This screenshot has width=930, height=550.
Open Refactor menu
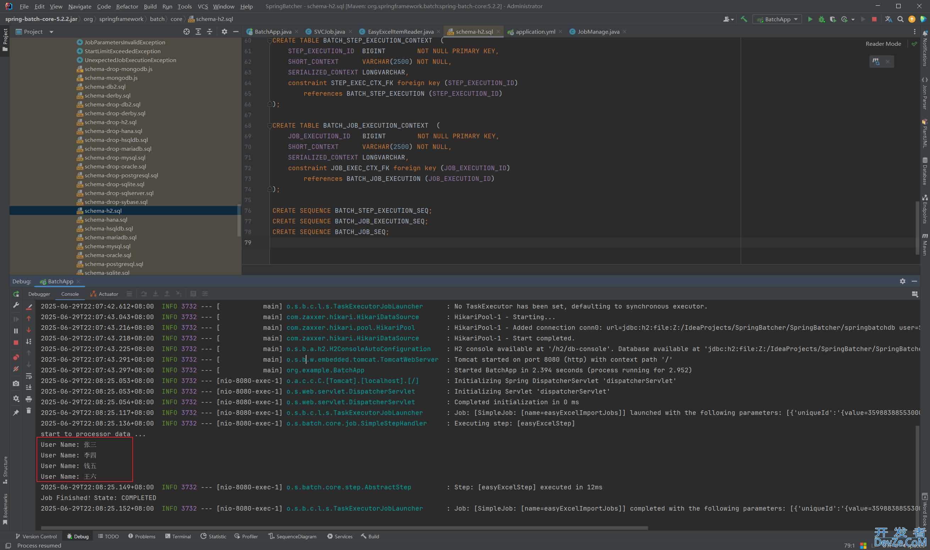click(x=127, y=6)
